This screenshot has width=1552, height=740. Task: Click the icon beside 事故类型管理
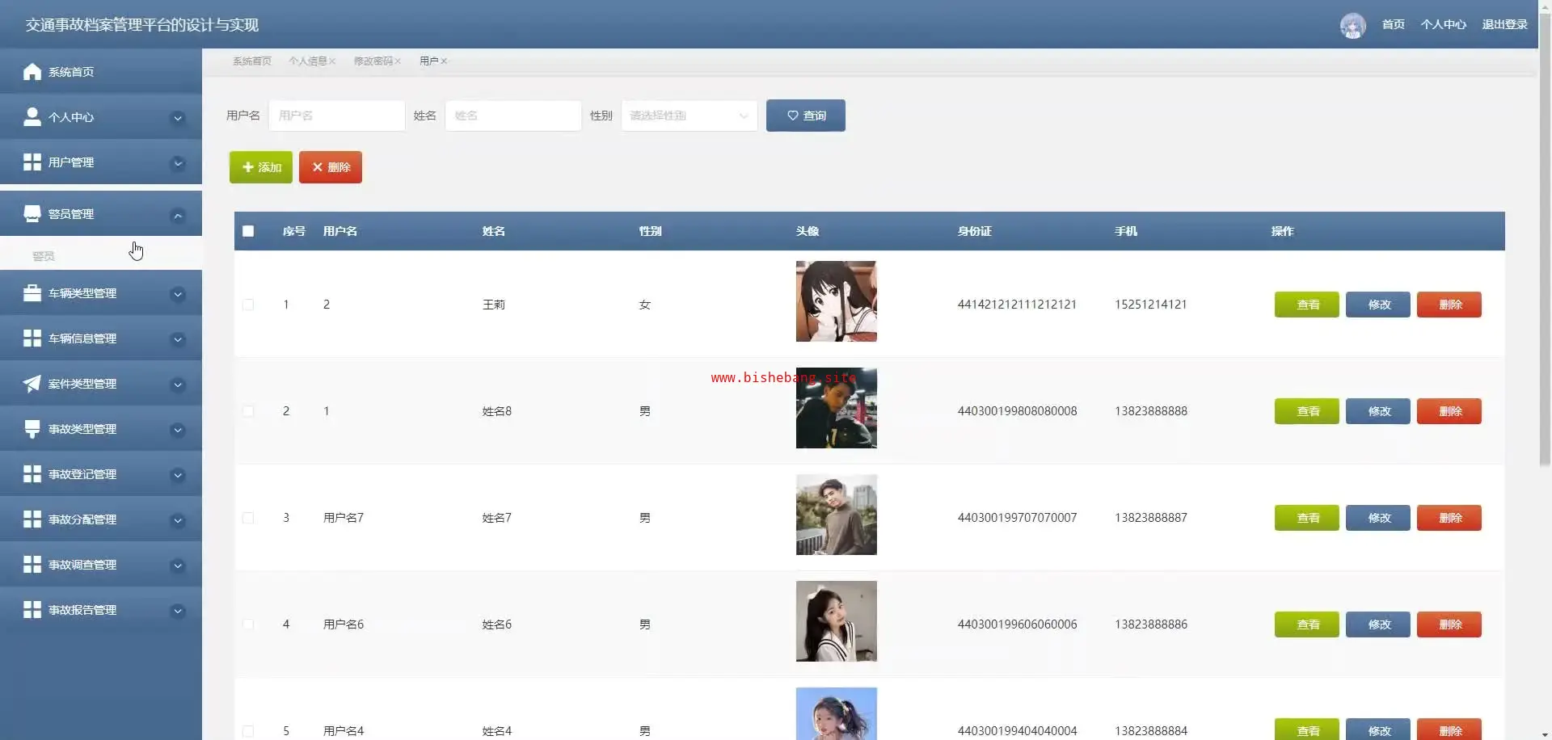point(32,429)
